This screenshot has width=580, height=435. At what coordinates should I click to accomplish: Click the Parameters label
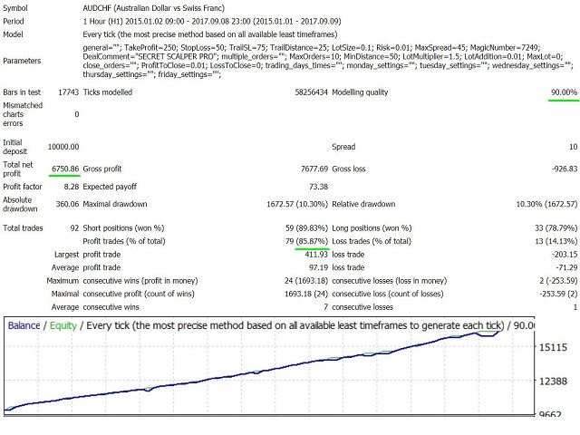click(x=22, y=61)
